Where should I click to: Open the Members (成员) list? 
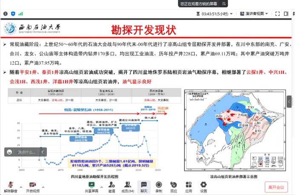pyautogui.click(x=127, y=185)
